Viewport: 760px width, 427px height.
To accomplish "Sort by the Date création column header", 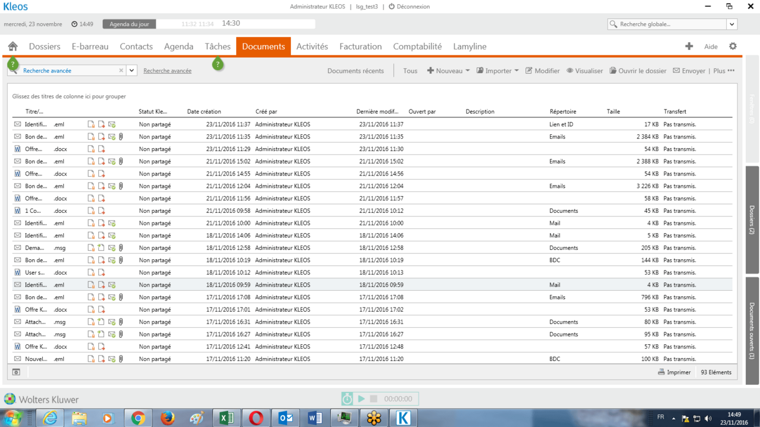I will pos(204,112).
